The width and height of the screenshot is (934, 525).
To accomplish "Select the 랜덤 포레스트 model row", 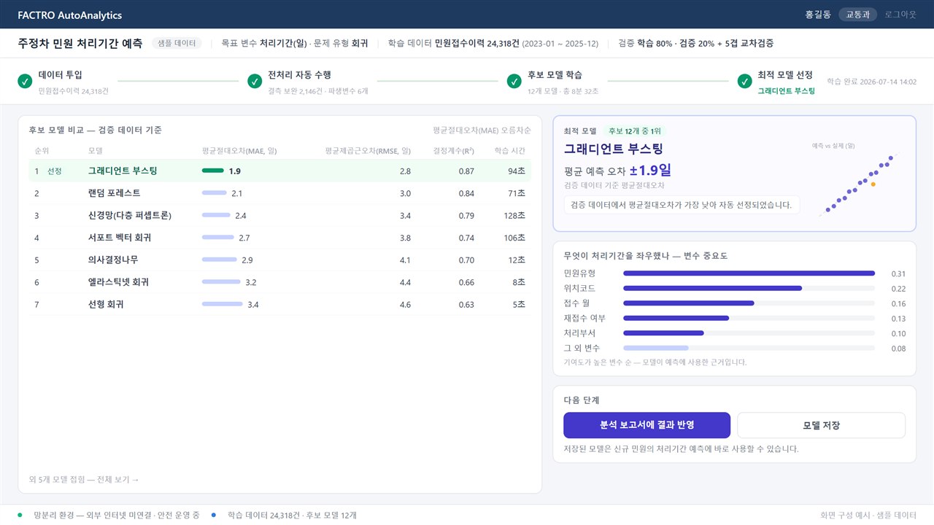I will 280,193.
